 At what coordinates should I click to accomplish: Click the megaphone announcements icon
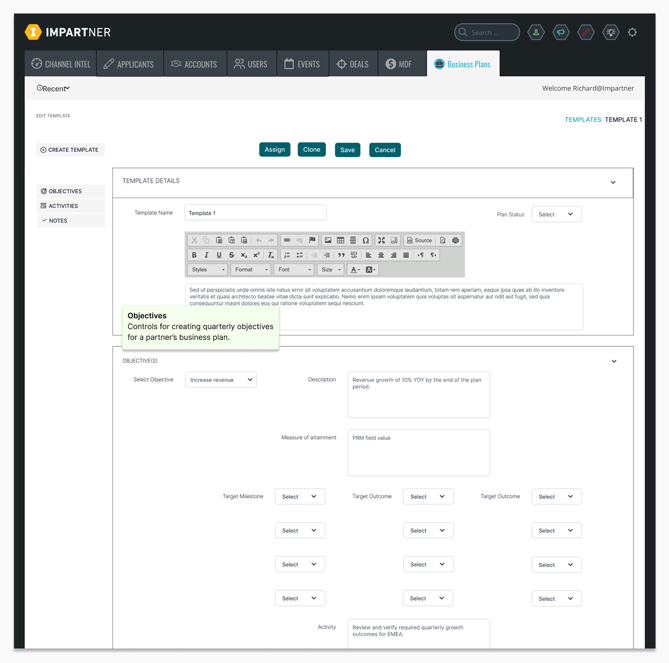561,32
